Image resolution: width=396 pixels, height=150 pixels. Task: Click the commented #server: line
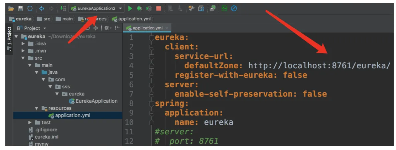point(174,132)
